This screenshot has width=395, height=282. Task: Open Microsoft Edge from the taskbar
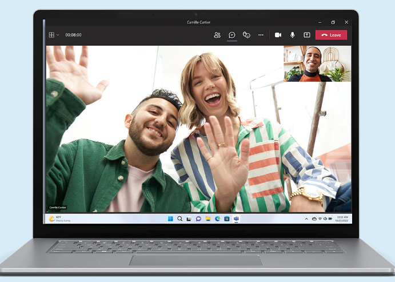217,219
